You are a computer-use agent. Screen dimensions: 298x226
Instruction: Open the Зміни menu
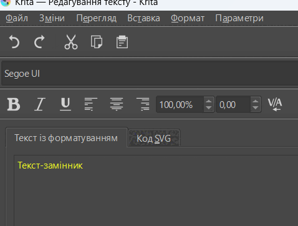(52, 18)
